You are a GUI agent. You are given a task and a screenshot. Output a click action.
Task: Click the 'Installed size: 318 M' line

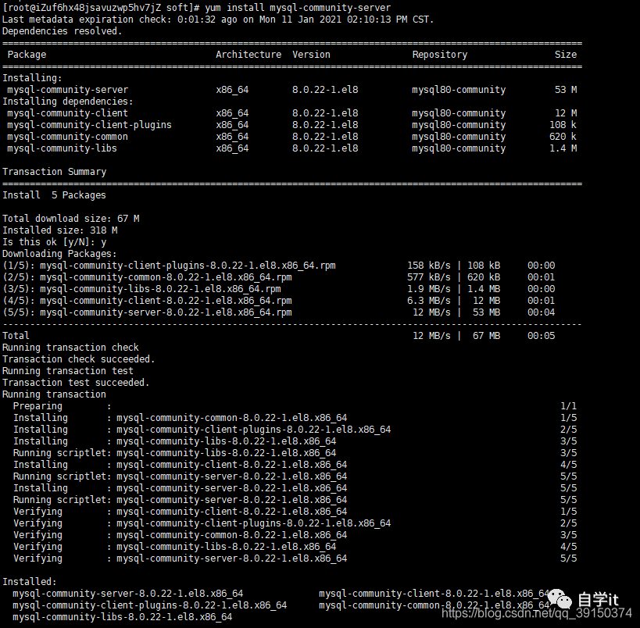pos(59,230)
